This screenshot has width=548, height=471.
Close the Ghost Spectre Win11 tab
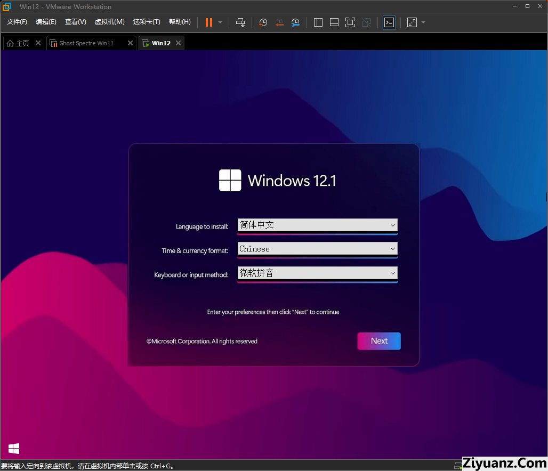click(x=130, y=43)
